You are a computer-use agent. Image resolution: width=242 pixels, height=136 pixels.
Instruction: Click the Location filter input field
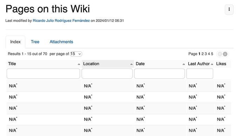[x=107, y=73]
